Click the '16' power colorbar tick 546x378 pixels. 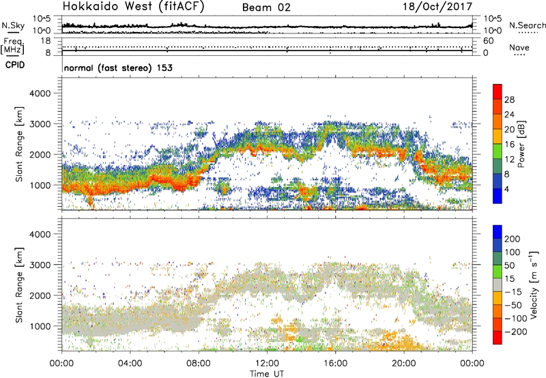pyautogui.click(x=509, y=145)
